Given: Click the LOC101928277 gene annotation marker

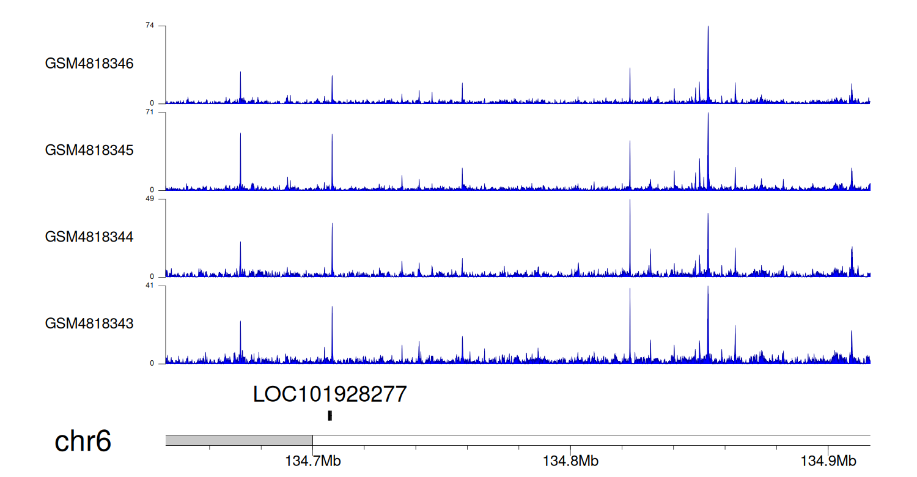Looking at the screenshot, I should pos(330,416).
